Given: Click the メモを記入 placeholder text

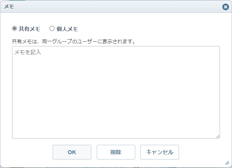Looking at the screenshot, I should point(27,52).
